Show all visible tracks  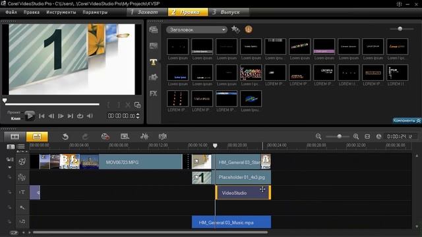click(11, 147)
